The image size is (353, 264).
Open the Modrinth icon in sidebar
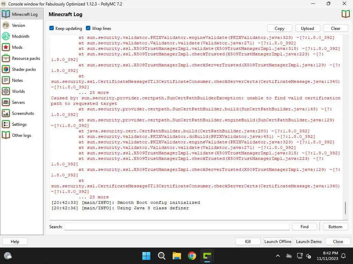coord(6,36)
